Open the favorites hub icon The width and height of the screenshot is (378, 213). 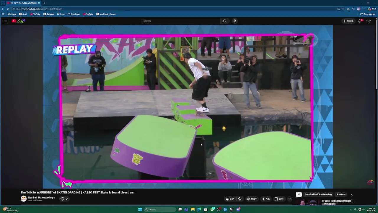(x=353, y=9)
